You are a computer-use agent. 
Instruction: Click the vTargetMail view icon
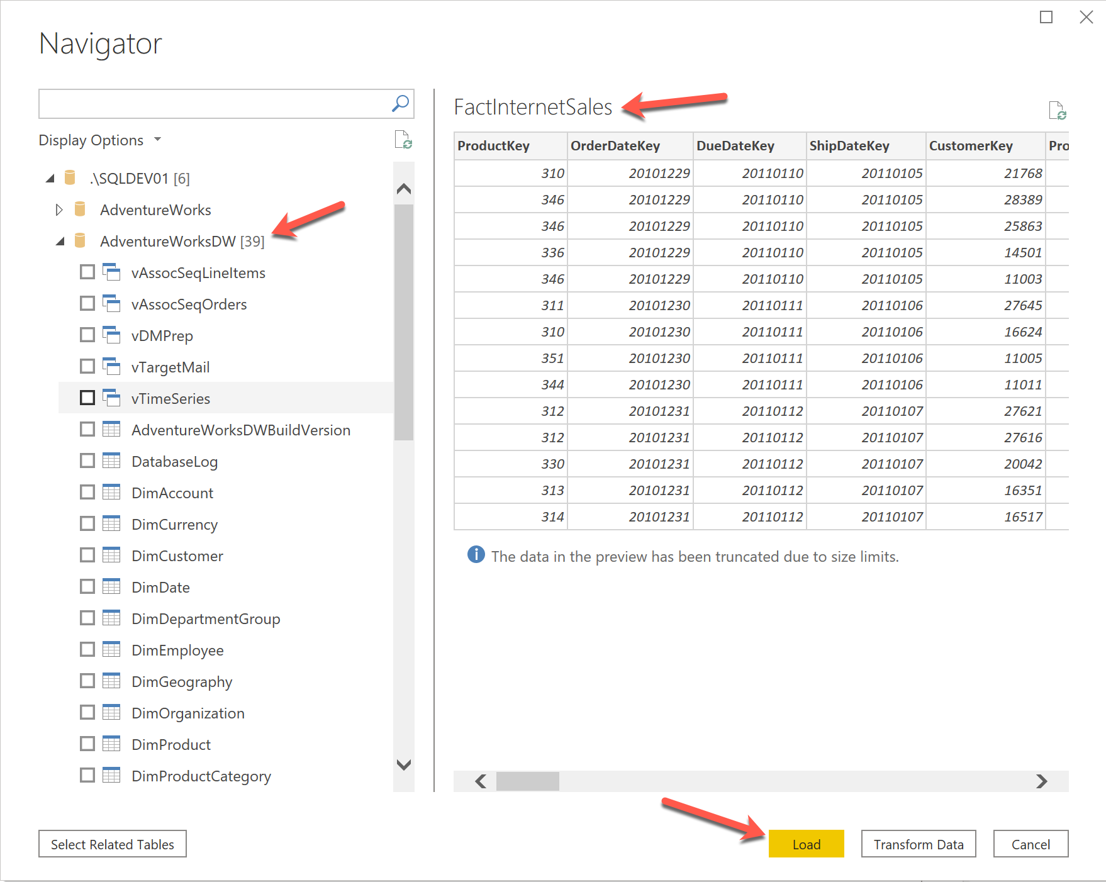tap(111, 366)
